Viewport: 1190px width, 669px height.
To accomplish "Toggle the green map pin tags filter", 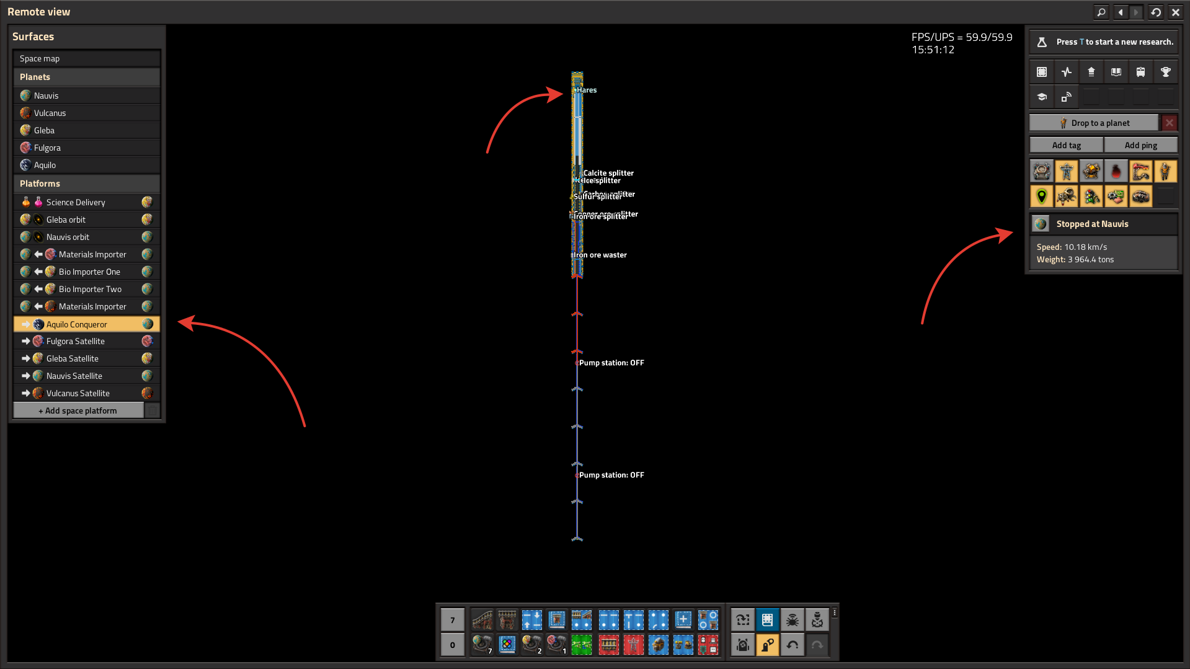I will tap(1042, 197).
